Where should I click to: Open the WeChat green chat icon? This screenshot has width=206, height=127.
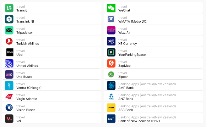pos(111,8)
